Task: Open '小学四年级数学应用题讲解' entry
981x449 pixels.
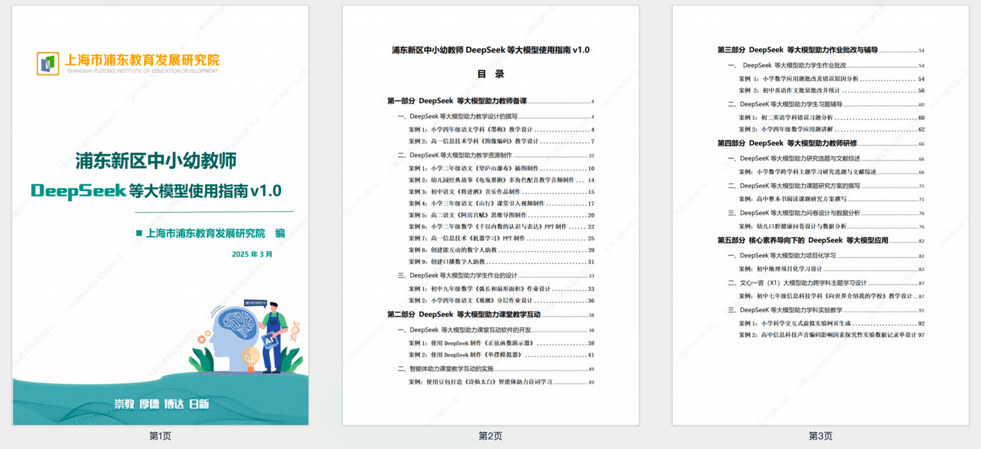Action: point(832,129)
